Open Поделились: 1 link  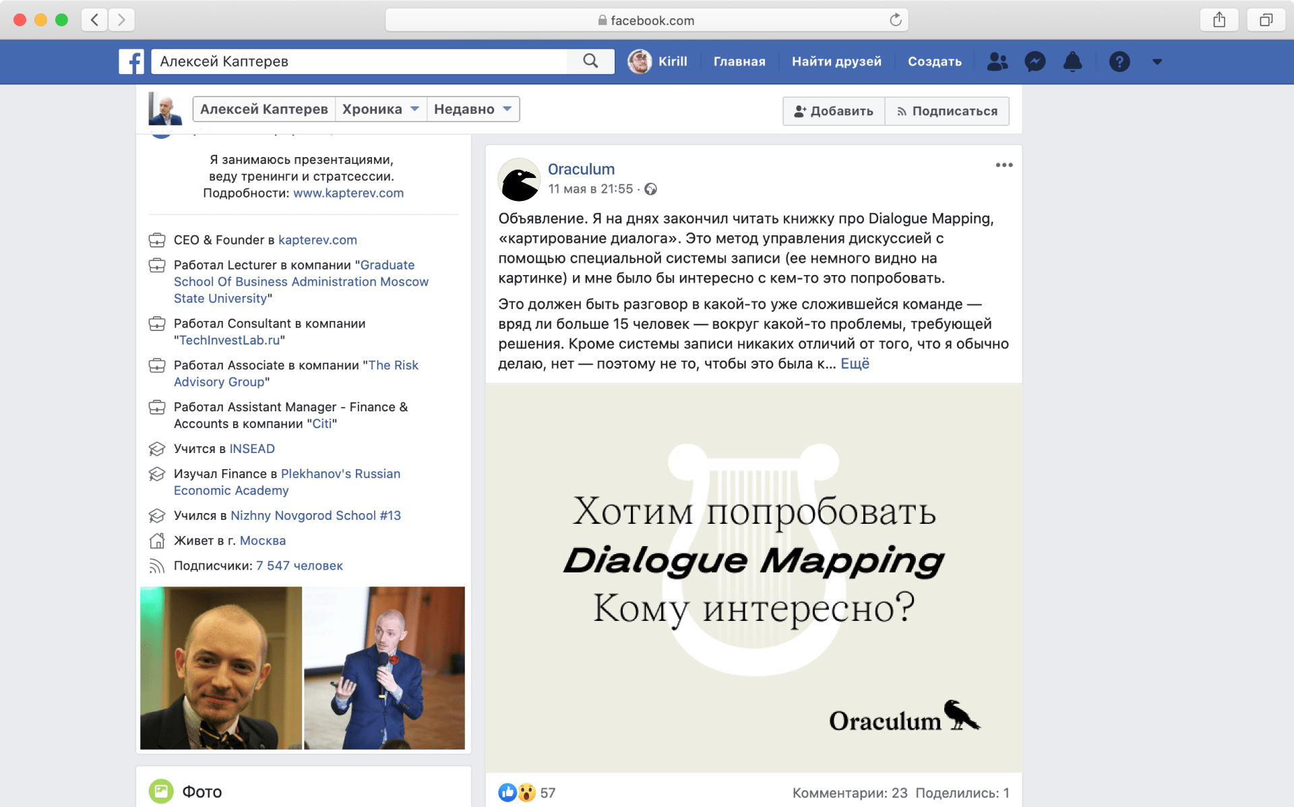[962, 793]
